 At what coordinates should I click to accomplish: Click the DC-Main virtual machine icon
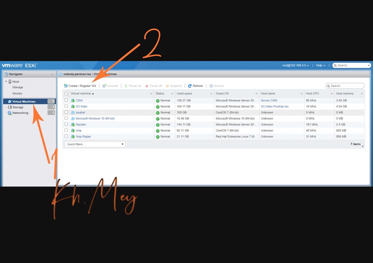(x=73, y=106)
